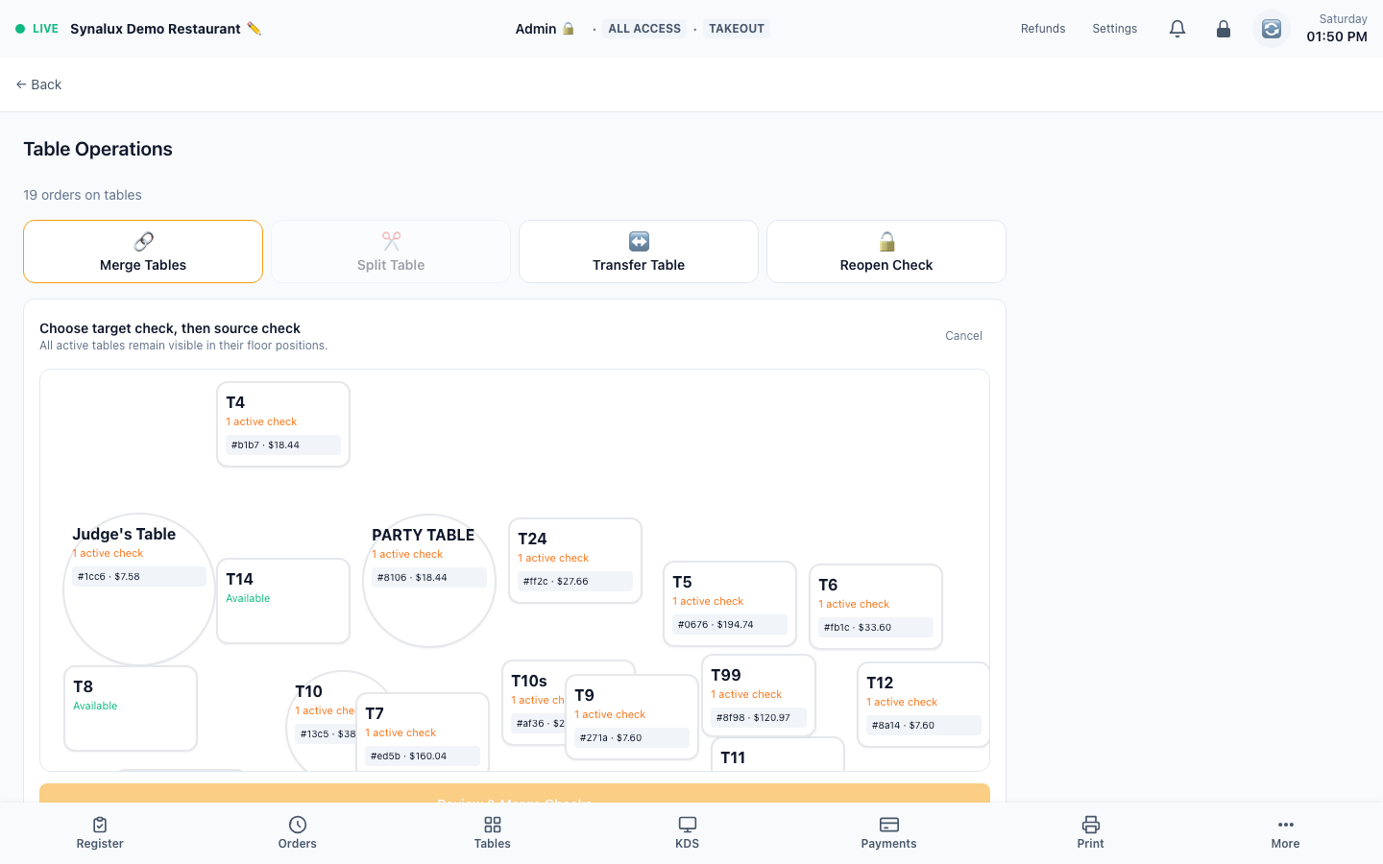Select the Merge Tables operation

143,252
